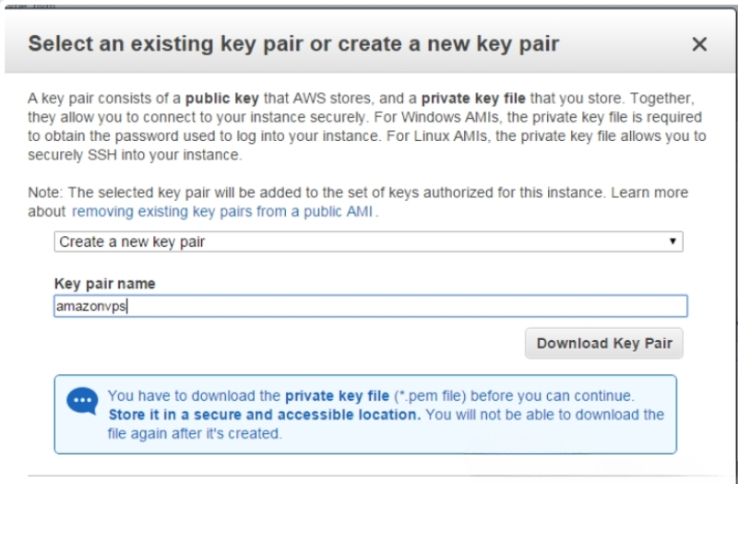Click the dialog title 'Select an existing key pair'
The width and height of the screenshot is (738, 553).
(x=166, y=43)
